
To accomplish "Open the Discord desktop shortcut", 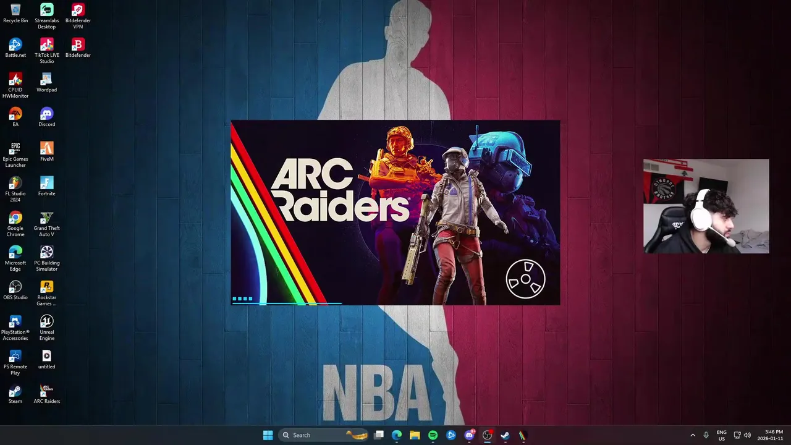I will [x=46, y=117].
